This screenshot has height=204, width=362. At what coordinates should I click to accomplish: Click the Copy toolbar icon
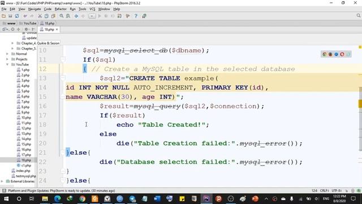click(46, 16)
